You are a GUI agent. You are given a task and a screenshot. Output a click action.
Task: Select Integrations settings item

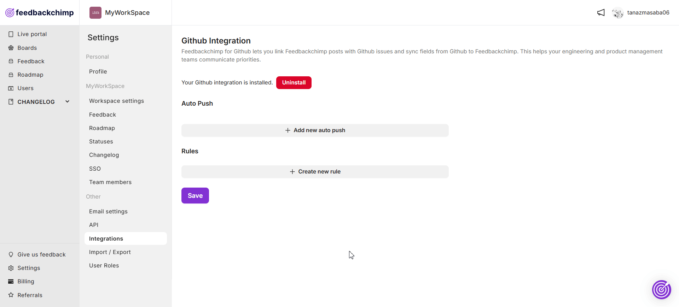tap(126, 238)
